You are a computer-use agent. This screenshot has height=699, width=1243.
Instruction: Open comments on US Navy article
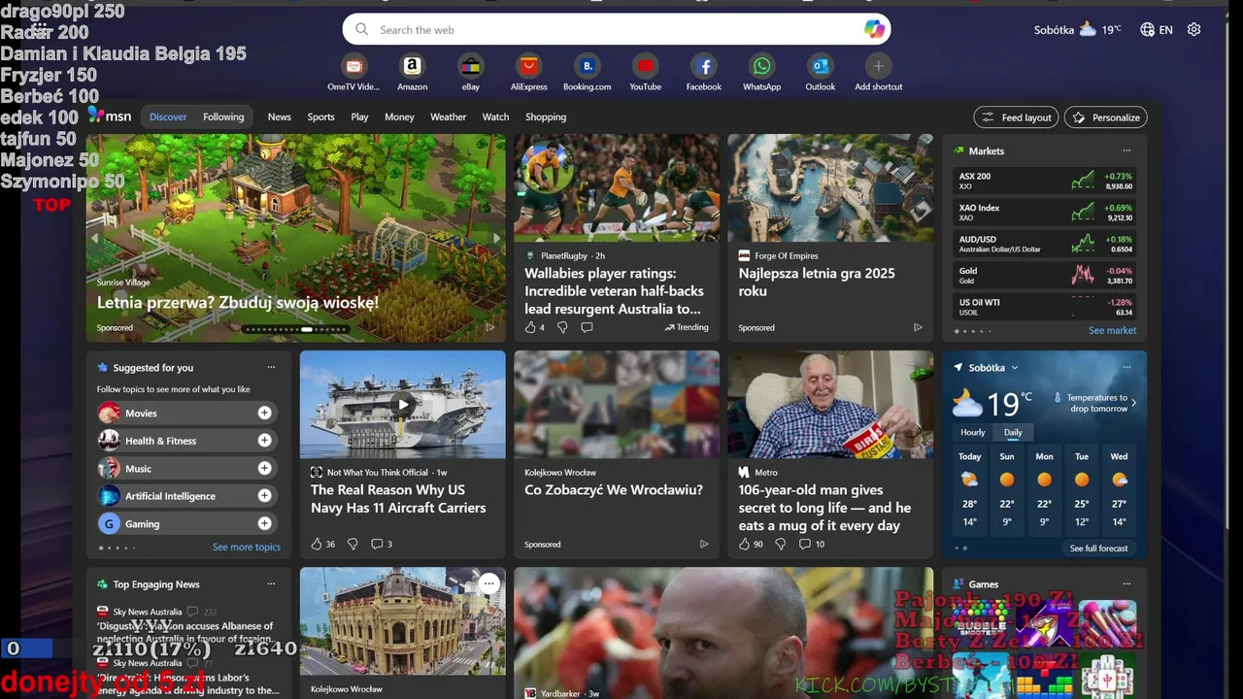coord(377,544)
